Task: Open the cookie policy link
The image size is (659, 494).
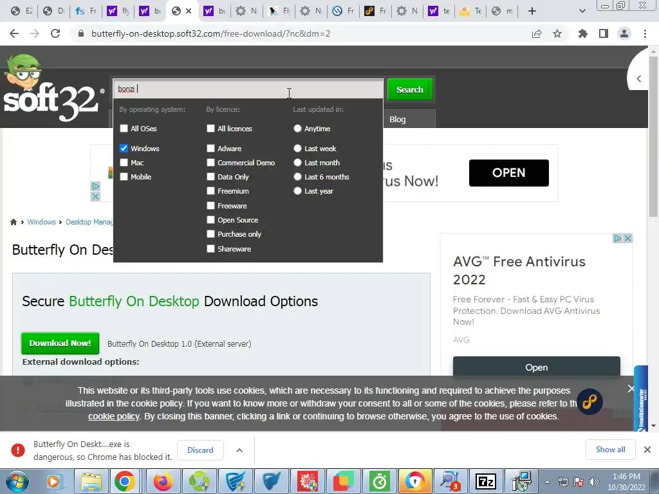Action: [113, 416]
